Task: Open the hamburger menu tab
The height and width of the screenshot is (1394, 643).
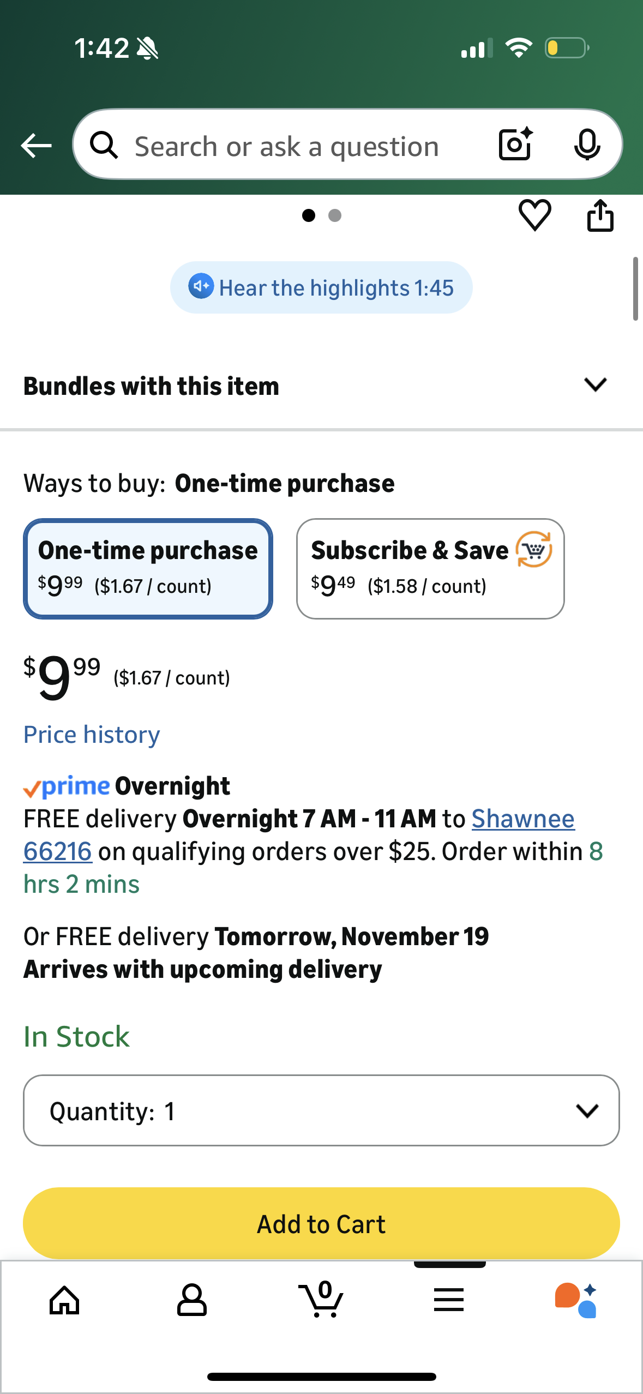Action: [449, 1300]
